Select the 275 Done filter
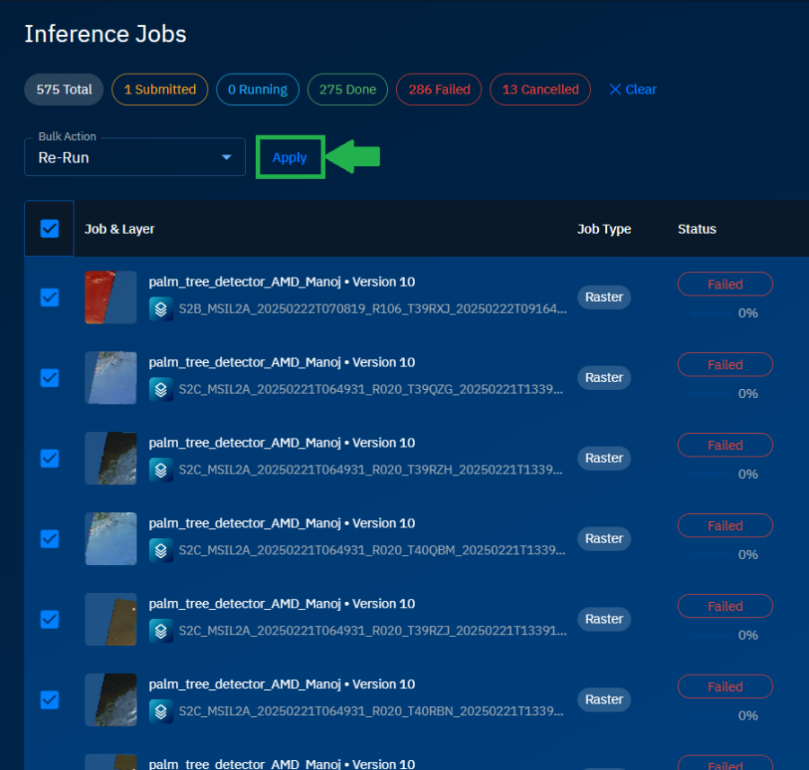 [347, 89]
